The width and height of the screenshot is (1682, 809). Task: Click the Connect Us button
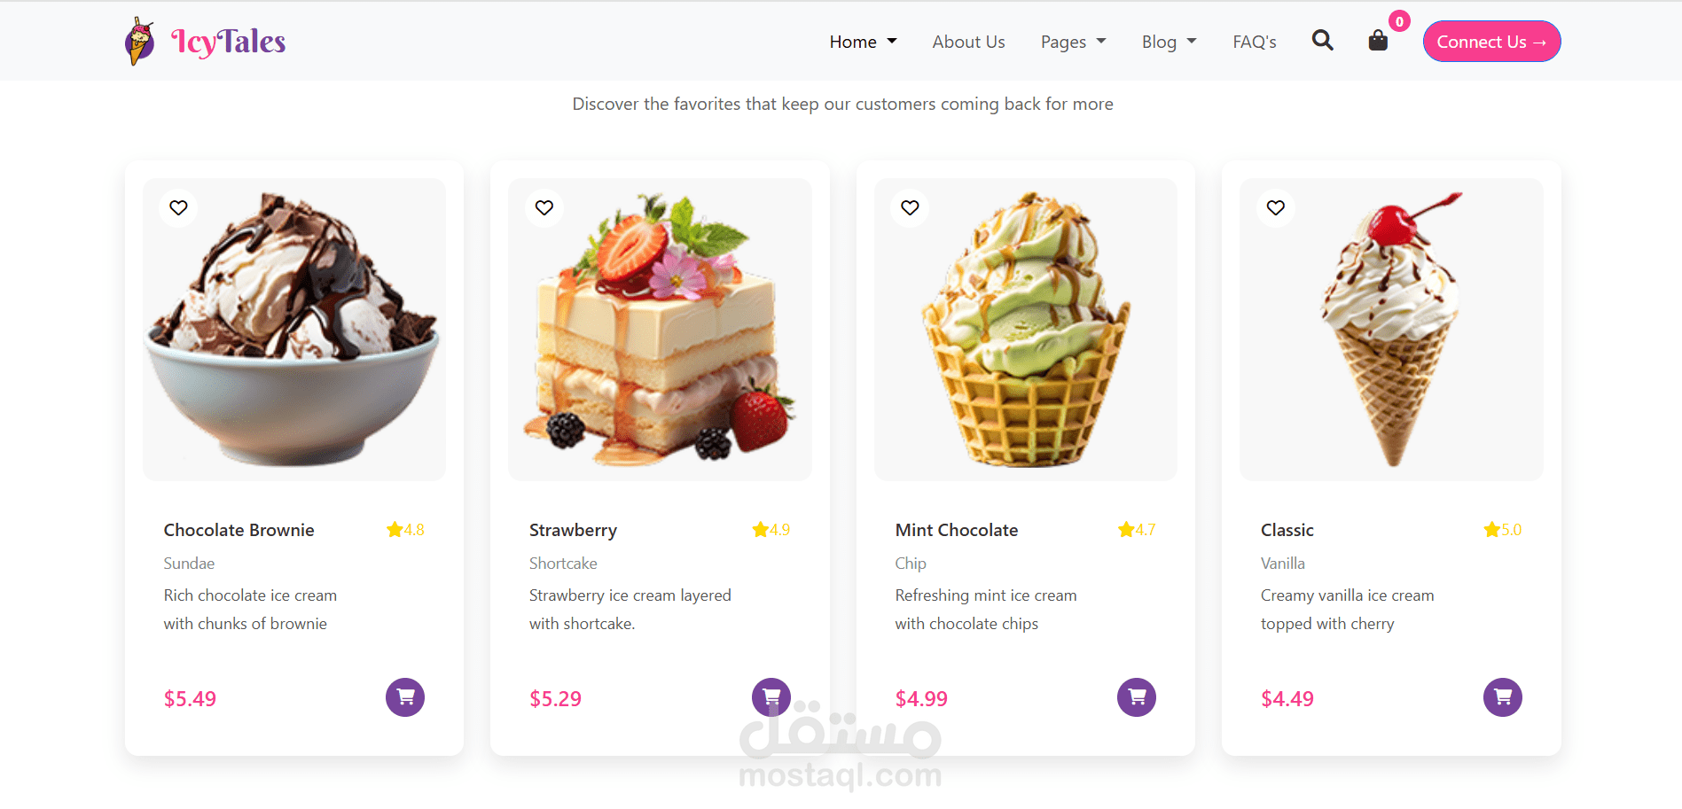pos(1491,42)
